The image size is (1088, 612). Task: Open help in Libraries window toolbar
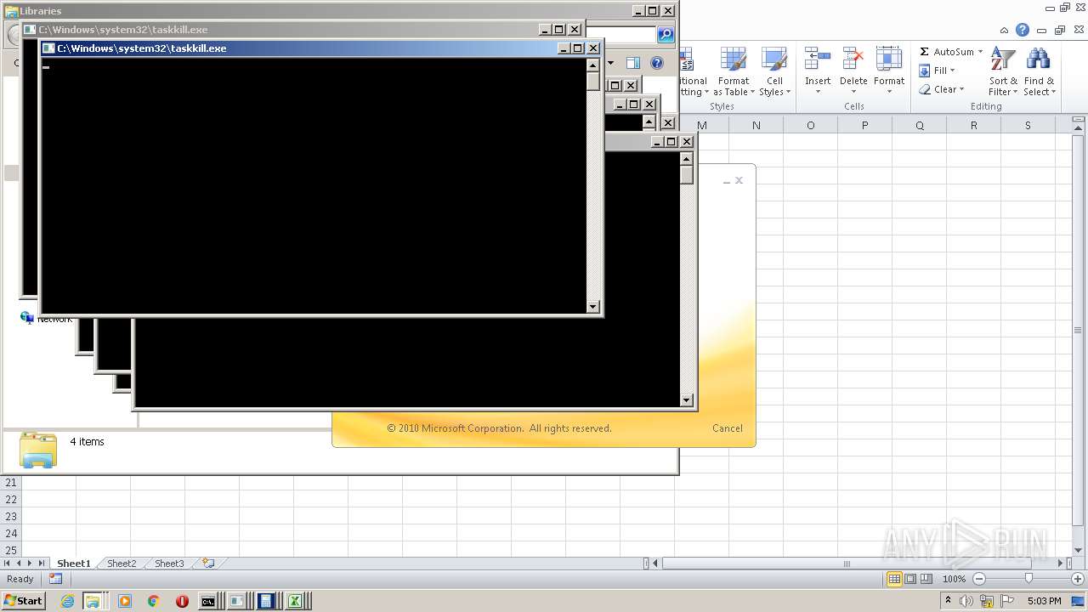click(656, 63)
